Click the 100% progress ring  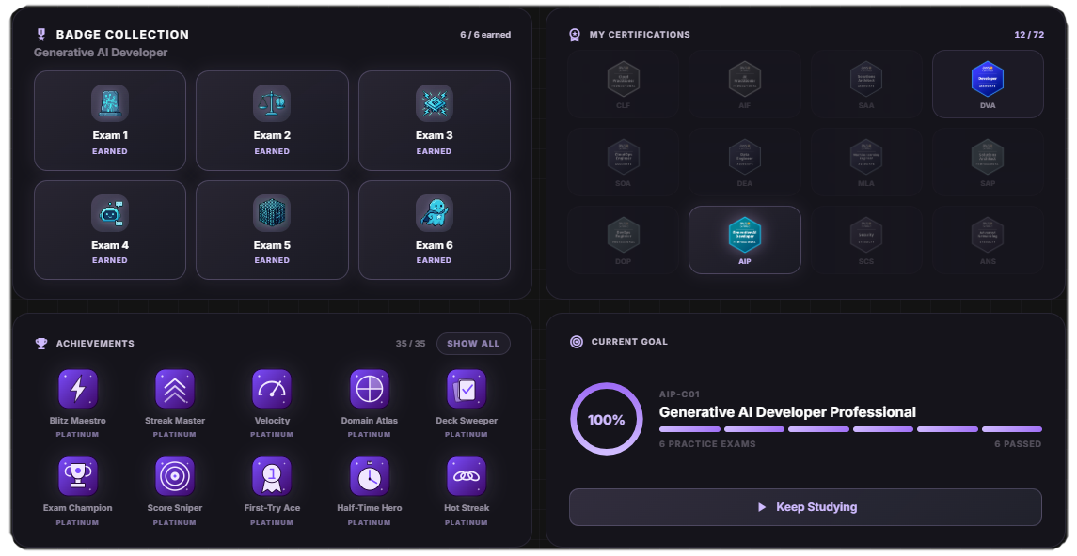(x=607, y=419)
